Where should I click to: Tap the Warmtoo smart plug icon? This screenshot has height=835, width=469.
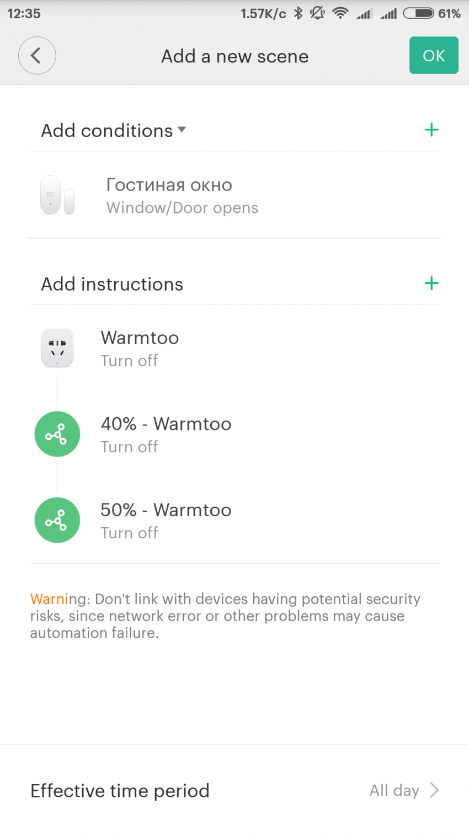(57, 348)
